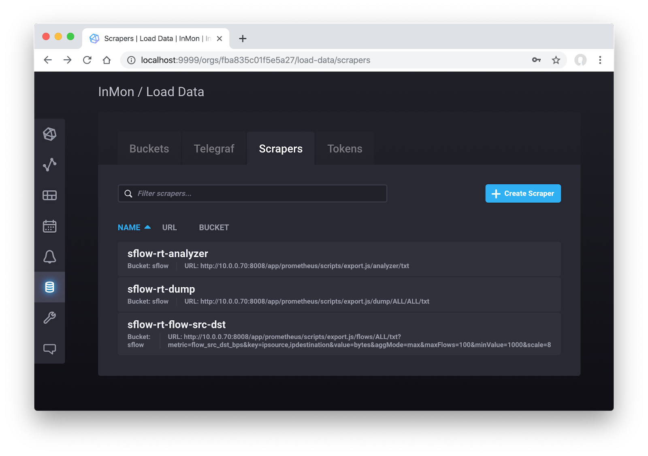Click 'Bucket: sflow' under sflow-rt-analyzer
Screen dimensions: 648x456
coord(148,266)
